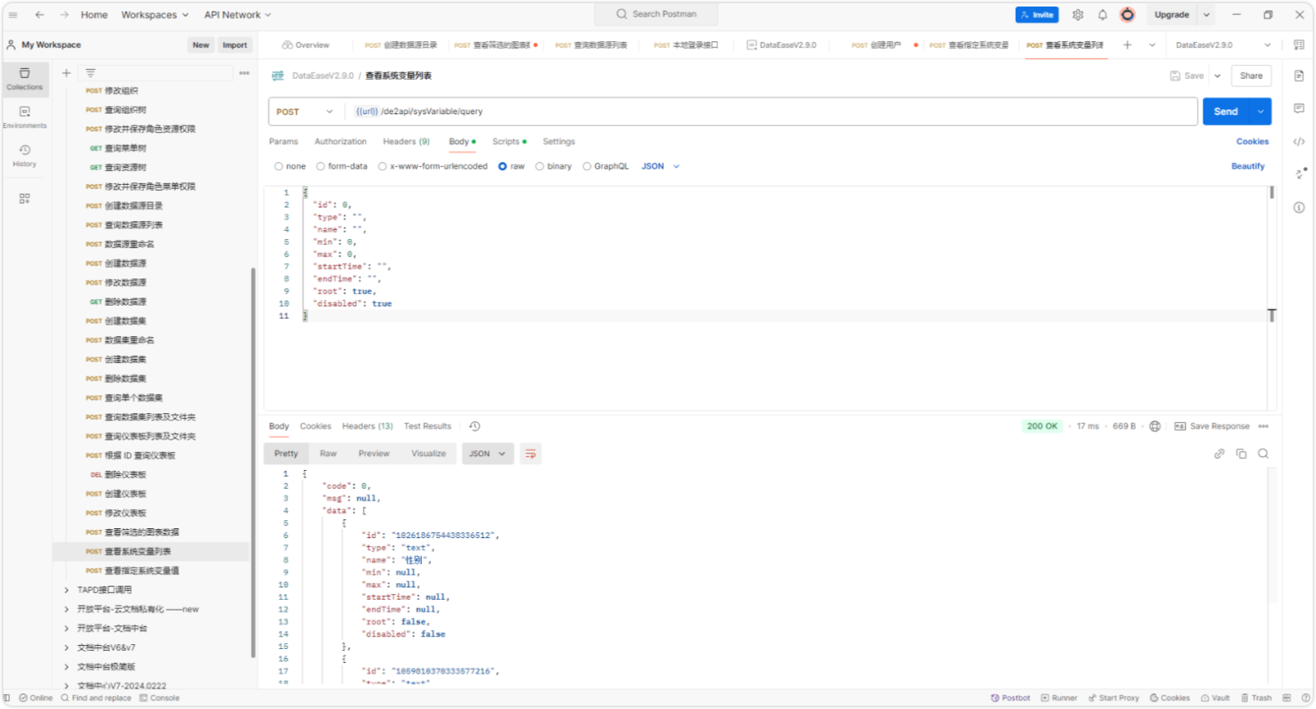Open the notifications bell
Image resolution: width=1316 pixels, height=709 pixels.
1102,15
